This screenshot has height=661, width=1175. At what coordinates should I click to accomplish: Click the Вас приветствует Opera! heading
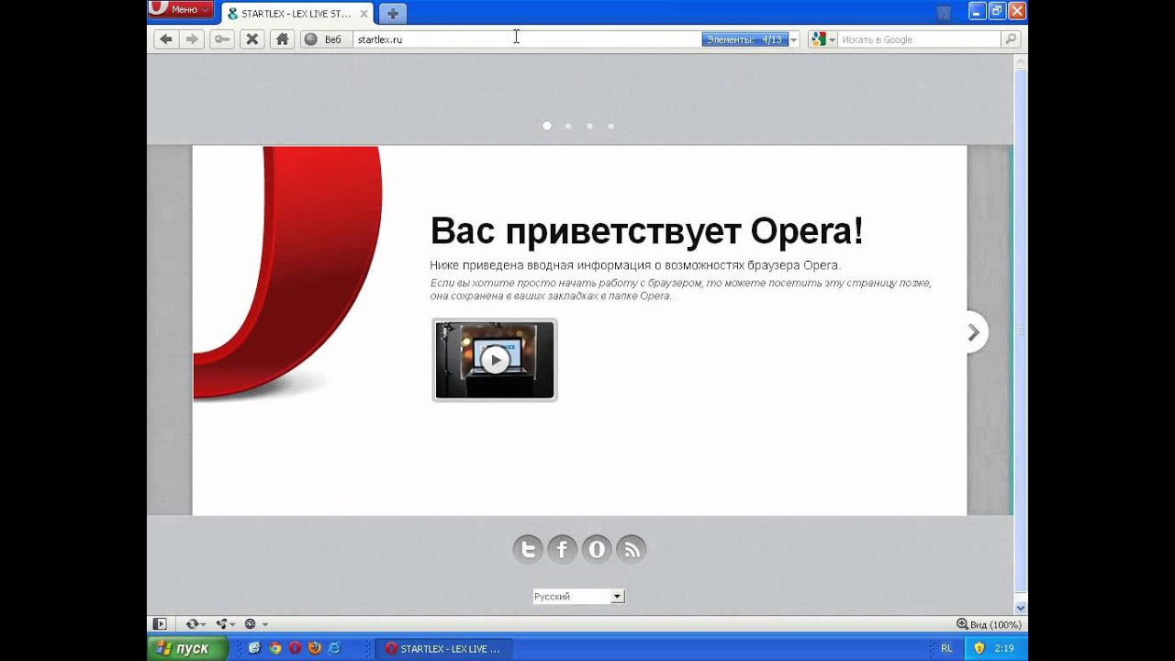[x=647, y=231]
